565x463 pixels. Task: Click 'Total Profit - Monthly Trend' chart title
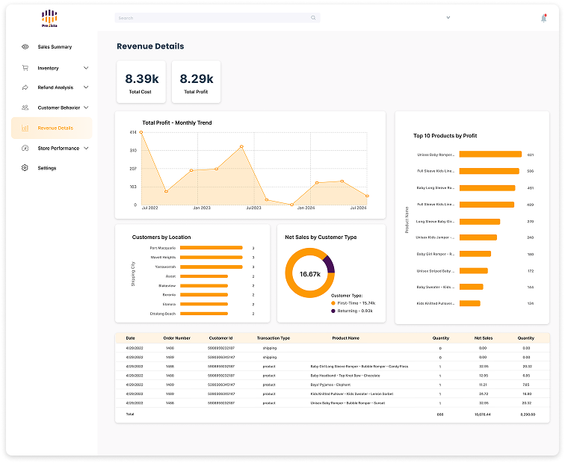point(177,122)
